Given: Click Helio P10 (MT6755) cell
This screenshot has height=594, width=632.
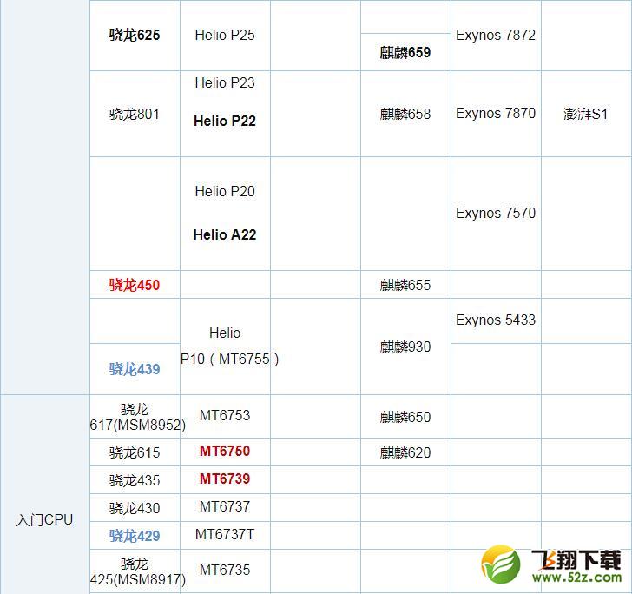Looking at the screenshot, I should 225,346.
